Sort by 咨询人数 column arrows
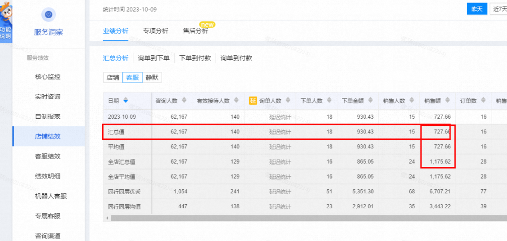 click(184, 101)
